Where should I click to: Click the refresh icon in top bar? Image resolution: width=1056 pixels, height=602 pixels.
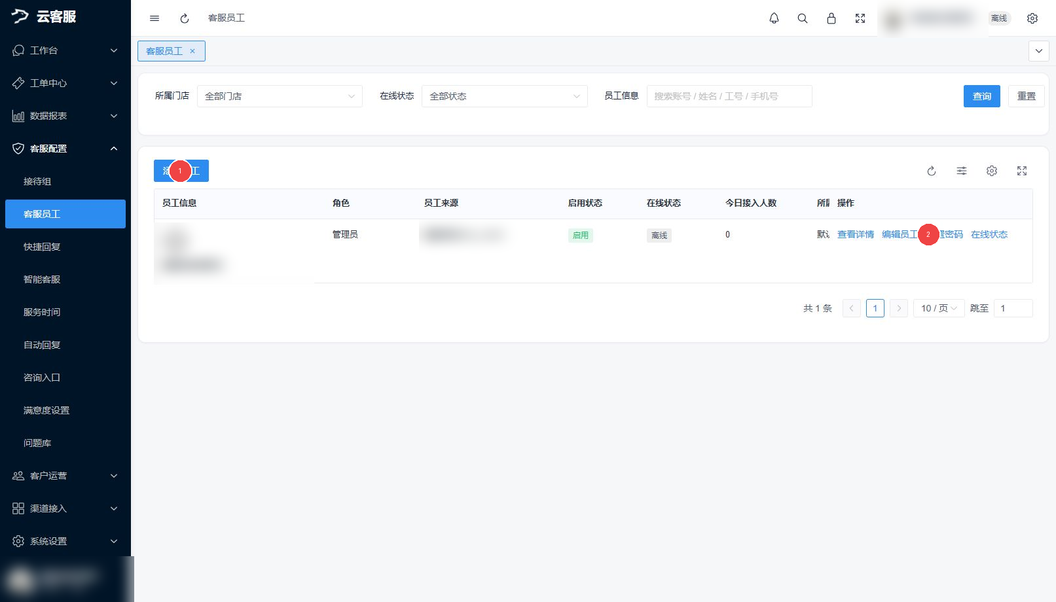point(185,18)
